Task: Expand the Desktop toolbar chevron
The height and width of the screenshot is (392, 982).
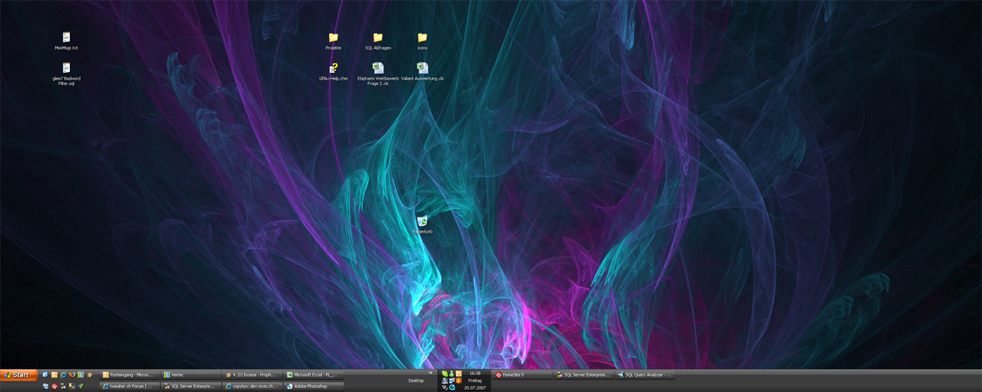Action: pyautogui.click(x=430, y=373)
